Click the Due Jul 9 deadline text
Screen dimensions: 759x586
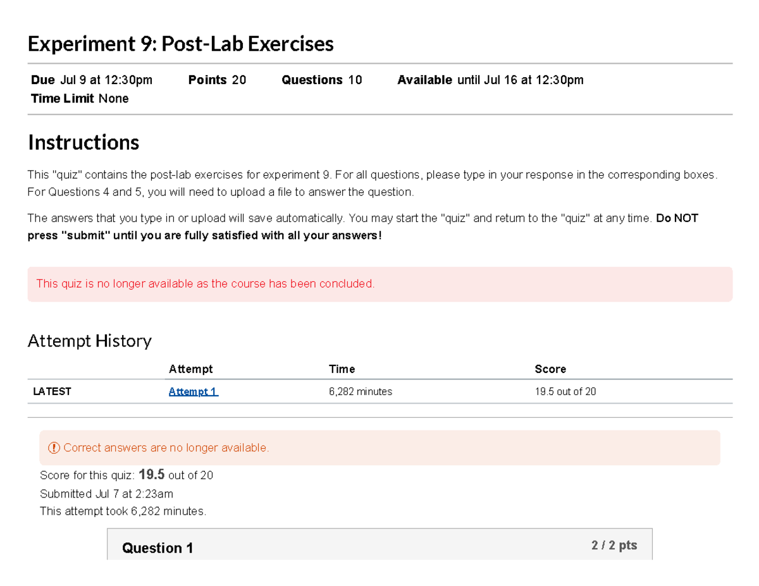tap(91, 80)
